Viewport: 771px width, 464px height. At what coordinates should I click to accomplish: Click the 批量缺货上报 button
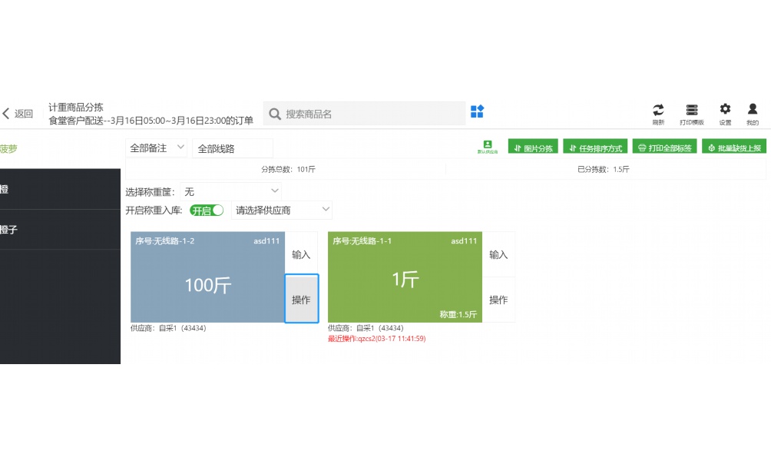pyautogui.click(x=733, y=146)
